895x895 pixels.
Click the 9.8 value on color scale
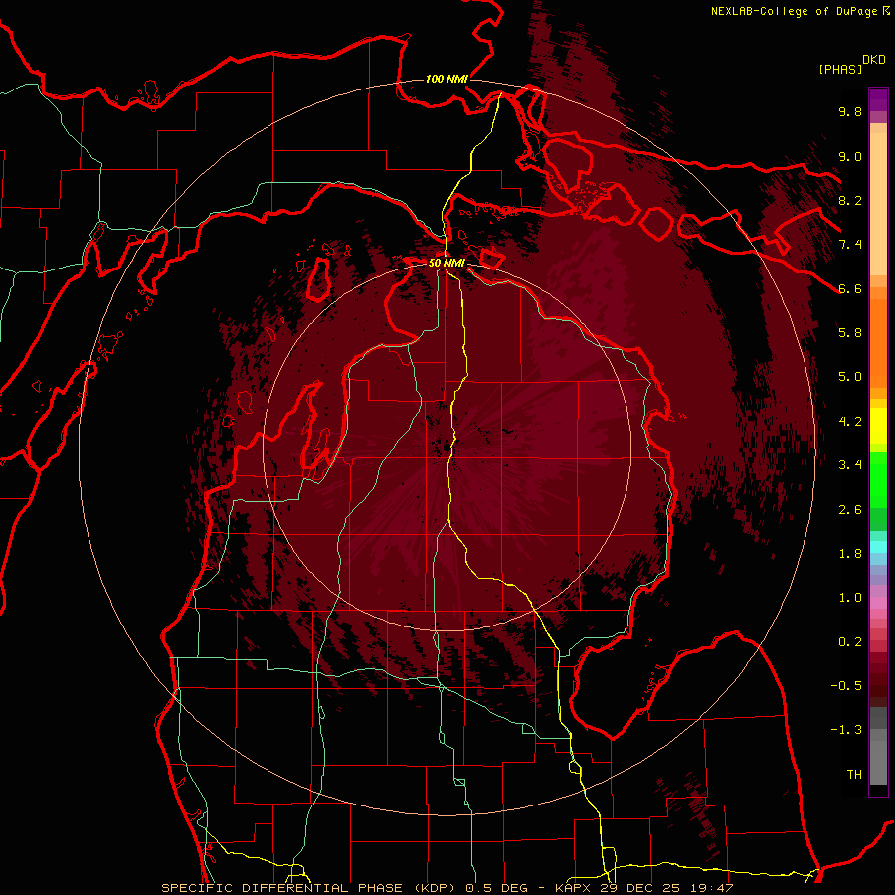(x=850, y=112)
